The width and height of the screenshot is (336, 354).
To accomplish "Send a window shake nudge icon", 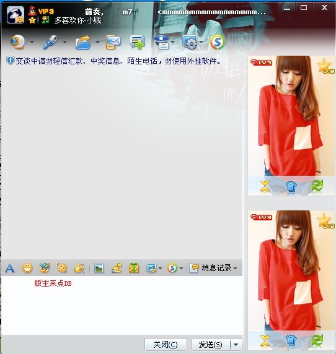I will click(x=62, y=268).
